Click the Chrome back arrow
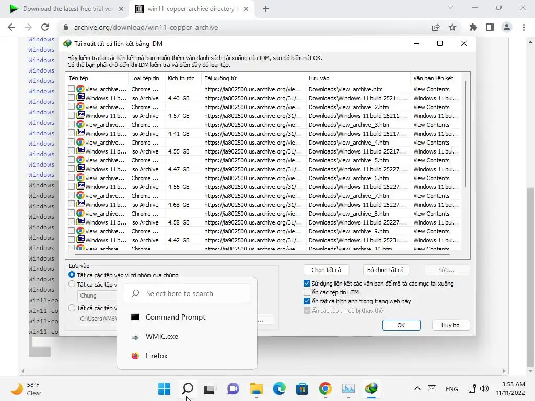The width and height of the screenshot is (535, 401). (x=11, y=27)
